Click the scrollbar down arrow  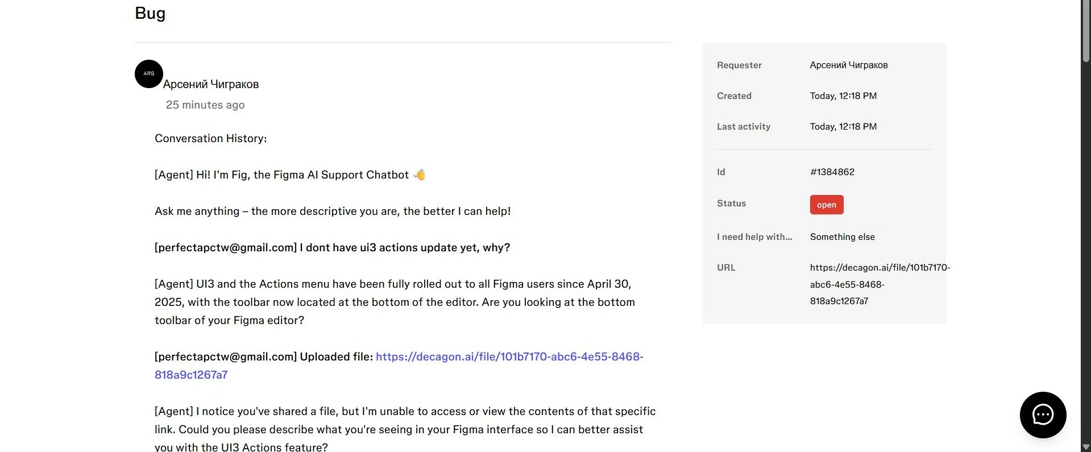pos(1086,447)
